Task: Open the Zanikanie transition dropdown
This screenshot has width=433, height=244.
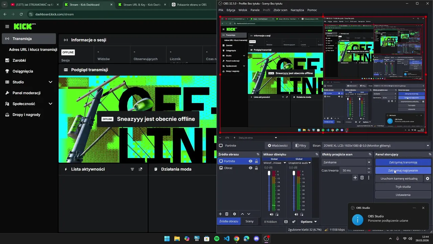Action: click(346, 162)
